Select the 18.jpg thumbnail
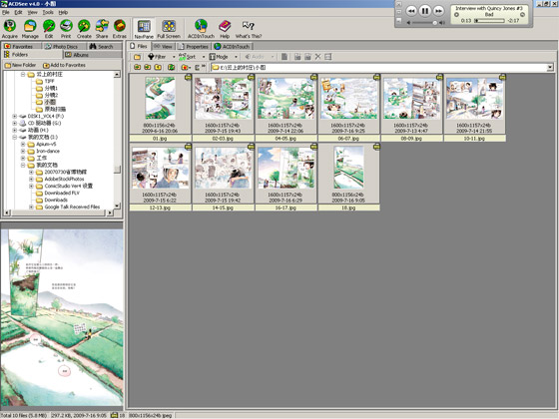This screenshot has width=559, height=419. coord(348,177)
